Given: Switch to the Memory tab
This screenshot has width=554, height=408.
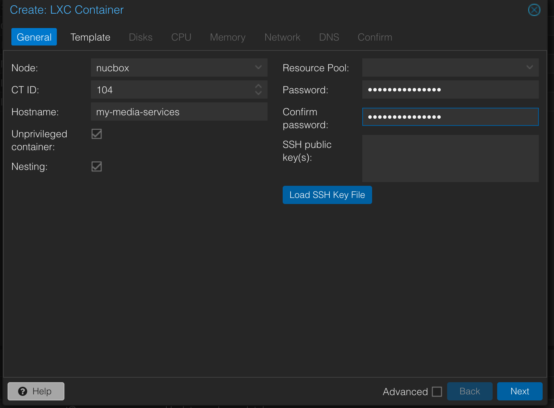Looking at the screenshot, I should coord(228,37).
